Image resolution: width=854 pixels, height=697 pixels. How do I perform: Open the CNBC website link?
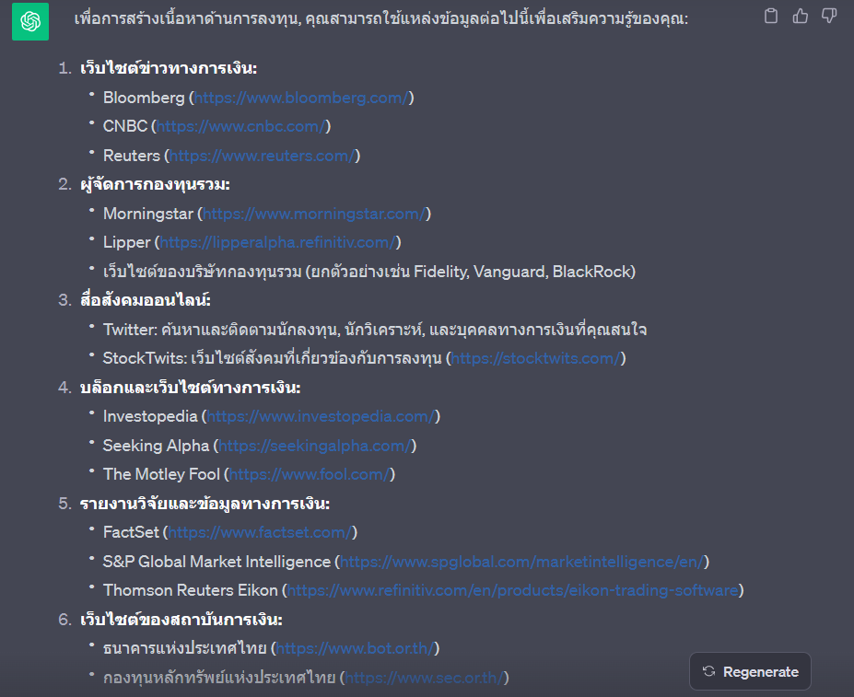(240, 126)
